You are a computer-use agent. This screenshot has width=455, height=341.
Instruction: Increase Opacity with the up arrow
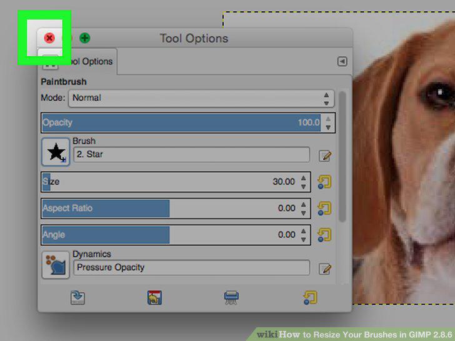[328, 119]
